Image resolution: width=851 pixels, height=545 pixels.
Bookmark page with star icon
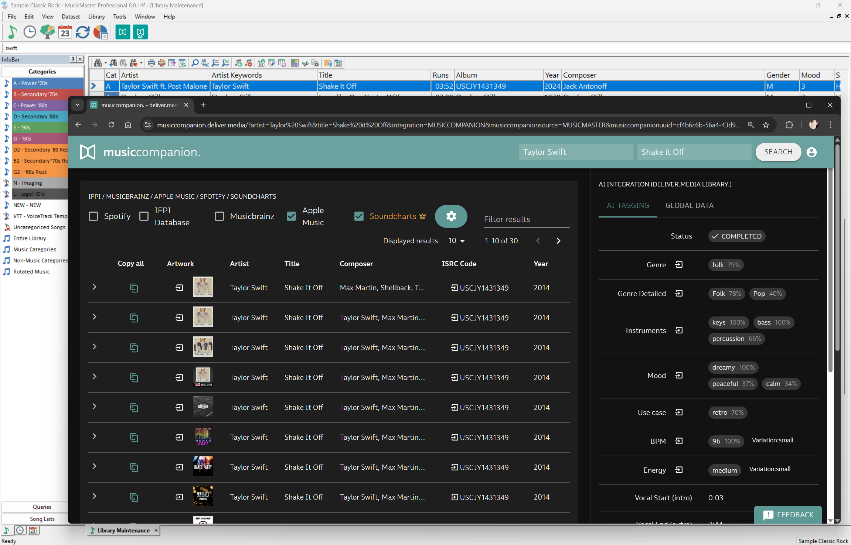766,125
